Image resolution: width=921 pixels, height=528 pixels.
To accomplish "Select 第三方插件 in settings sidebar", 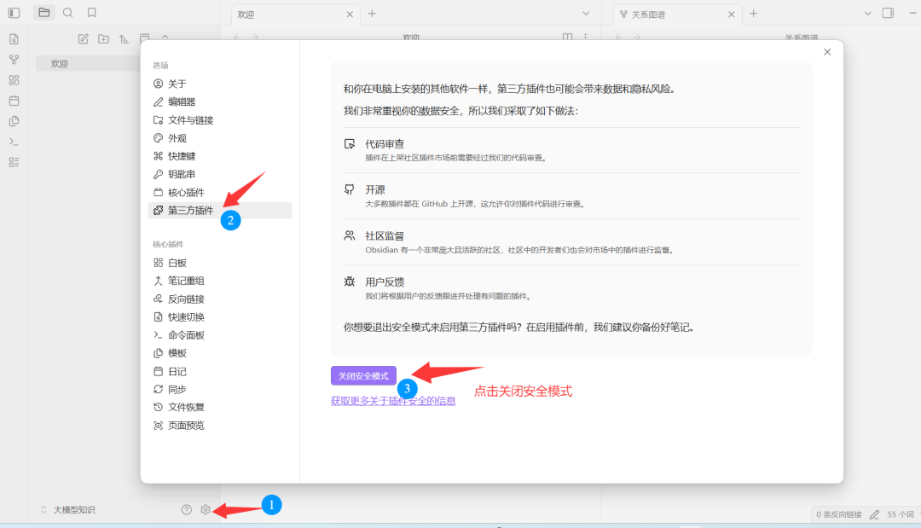I will pyautogui.click(x=220, y=210).
